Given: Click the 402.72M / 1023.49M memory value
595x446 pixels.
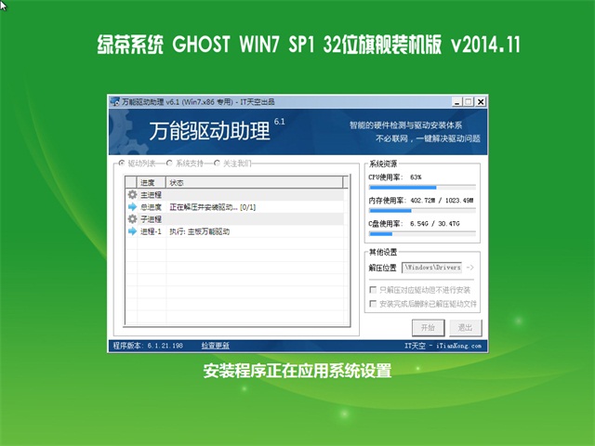Looking at the screenshot, I should [x=442, y=201].
